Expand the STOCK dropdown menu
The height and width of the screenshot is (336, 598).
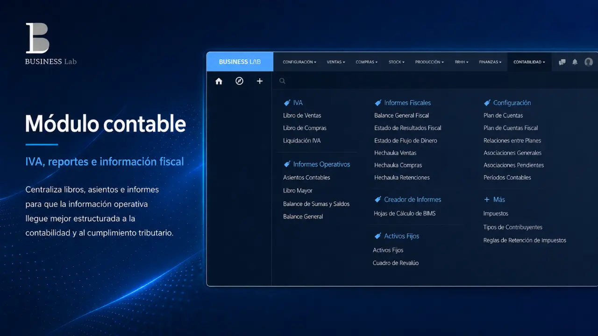click(397, 62)
